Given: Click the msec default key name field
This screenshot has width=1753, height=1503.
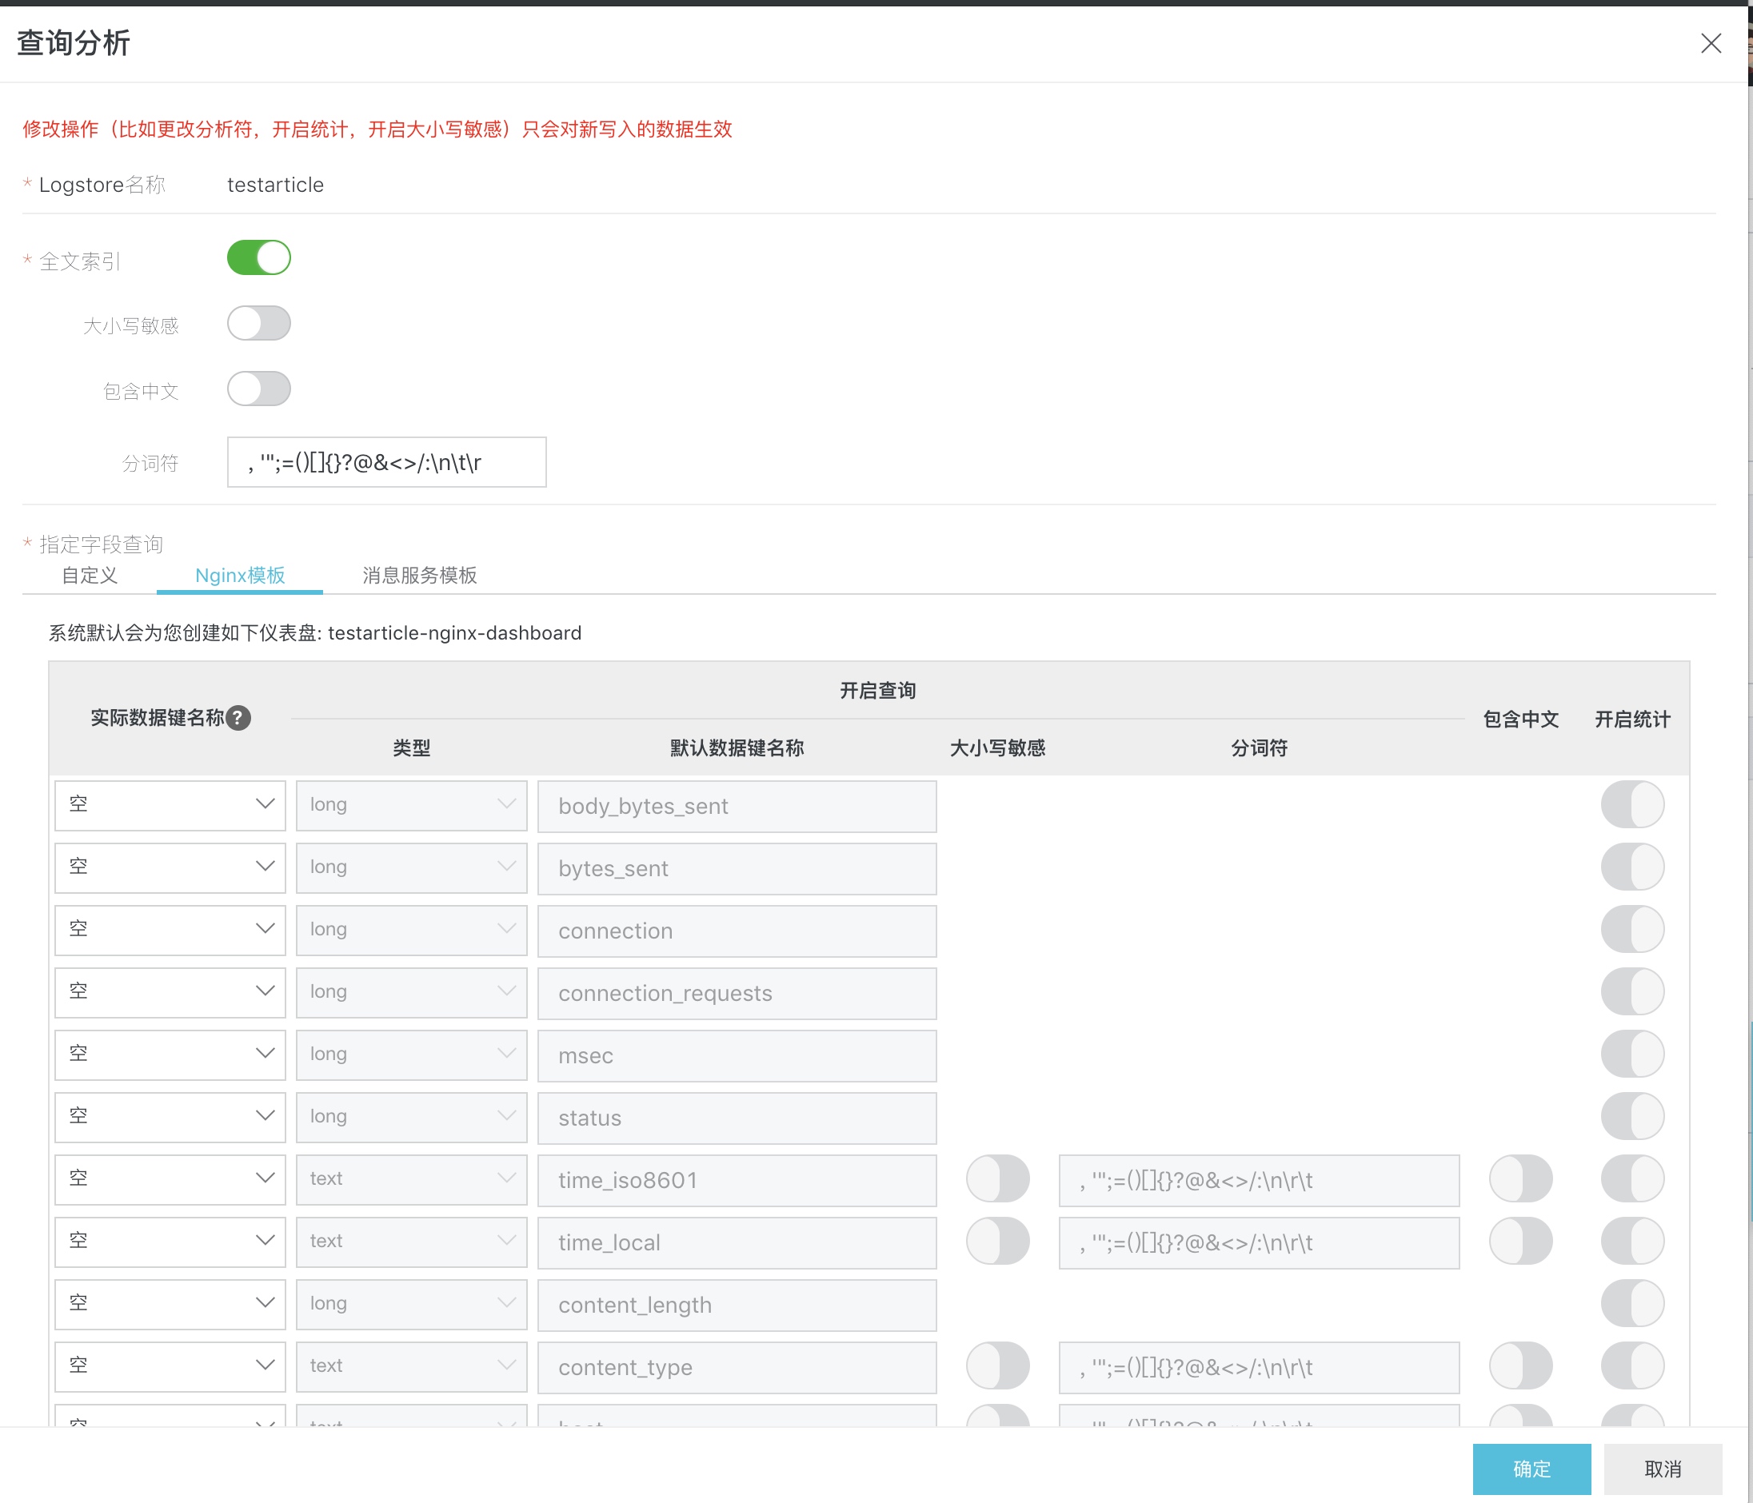Looking at the screenshot, I should point(736,1054).
